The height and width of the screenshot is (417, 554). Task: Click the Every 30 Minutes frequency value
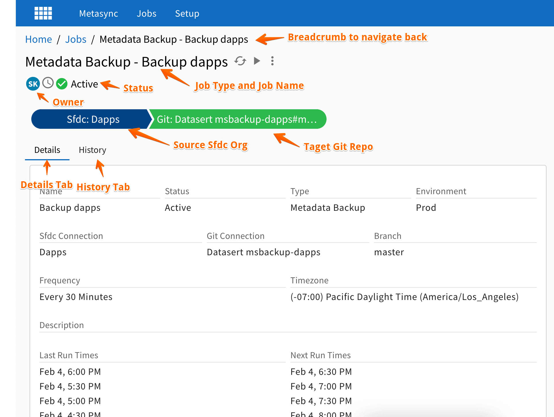[76, 297]
